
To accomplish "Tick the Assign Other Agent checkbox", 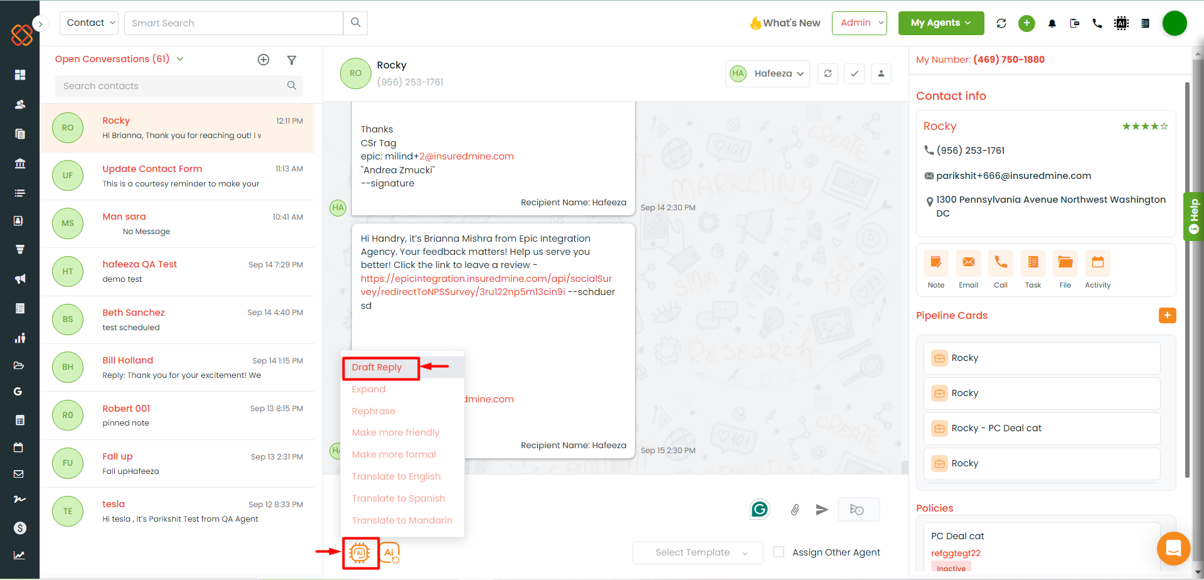I will click(x=779, y=552).
